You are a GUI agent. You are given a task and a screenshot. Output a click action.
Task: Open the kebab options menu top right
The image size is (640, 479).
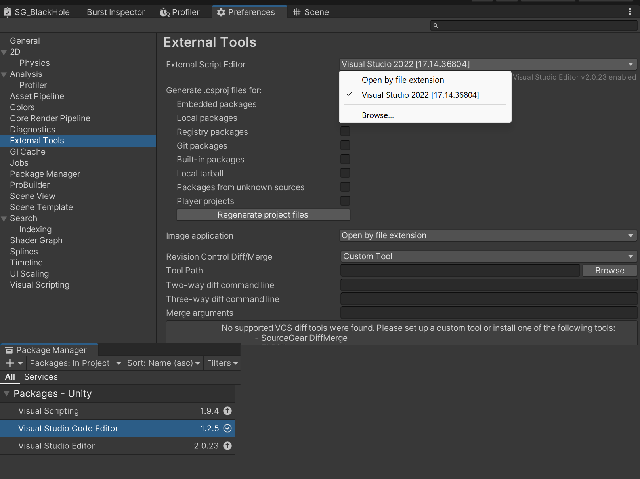pos(630,12)
